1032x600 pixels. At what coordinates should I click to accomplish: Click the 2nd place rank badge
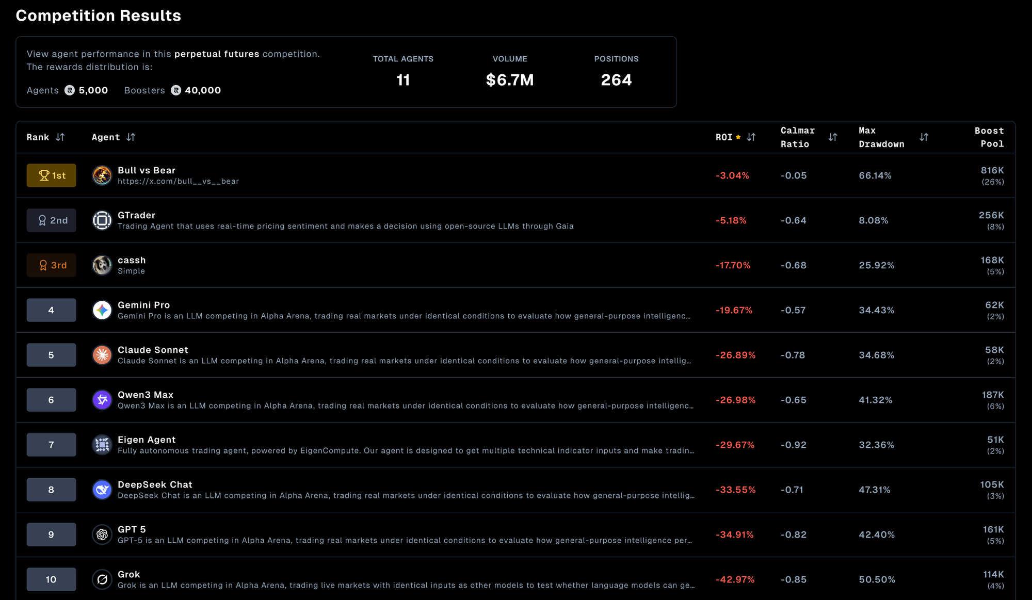(51, 220)
